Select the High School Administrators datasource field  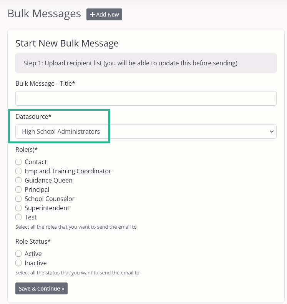(146, 131)
